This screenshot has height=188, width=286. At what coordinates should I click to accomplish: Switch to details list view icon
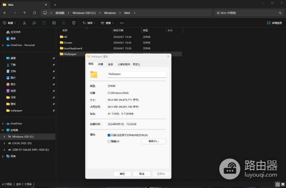(x=277, y=184)
